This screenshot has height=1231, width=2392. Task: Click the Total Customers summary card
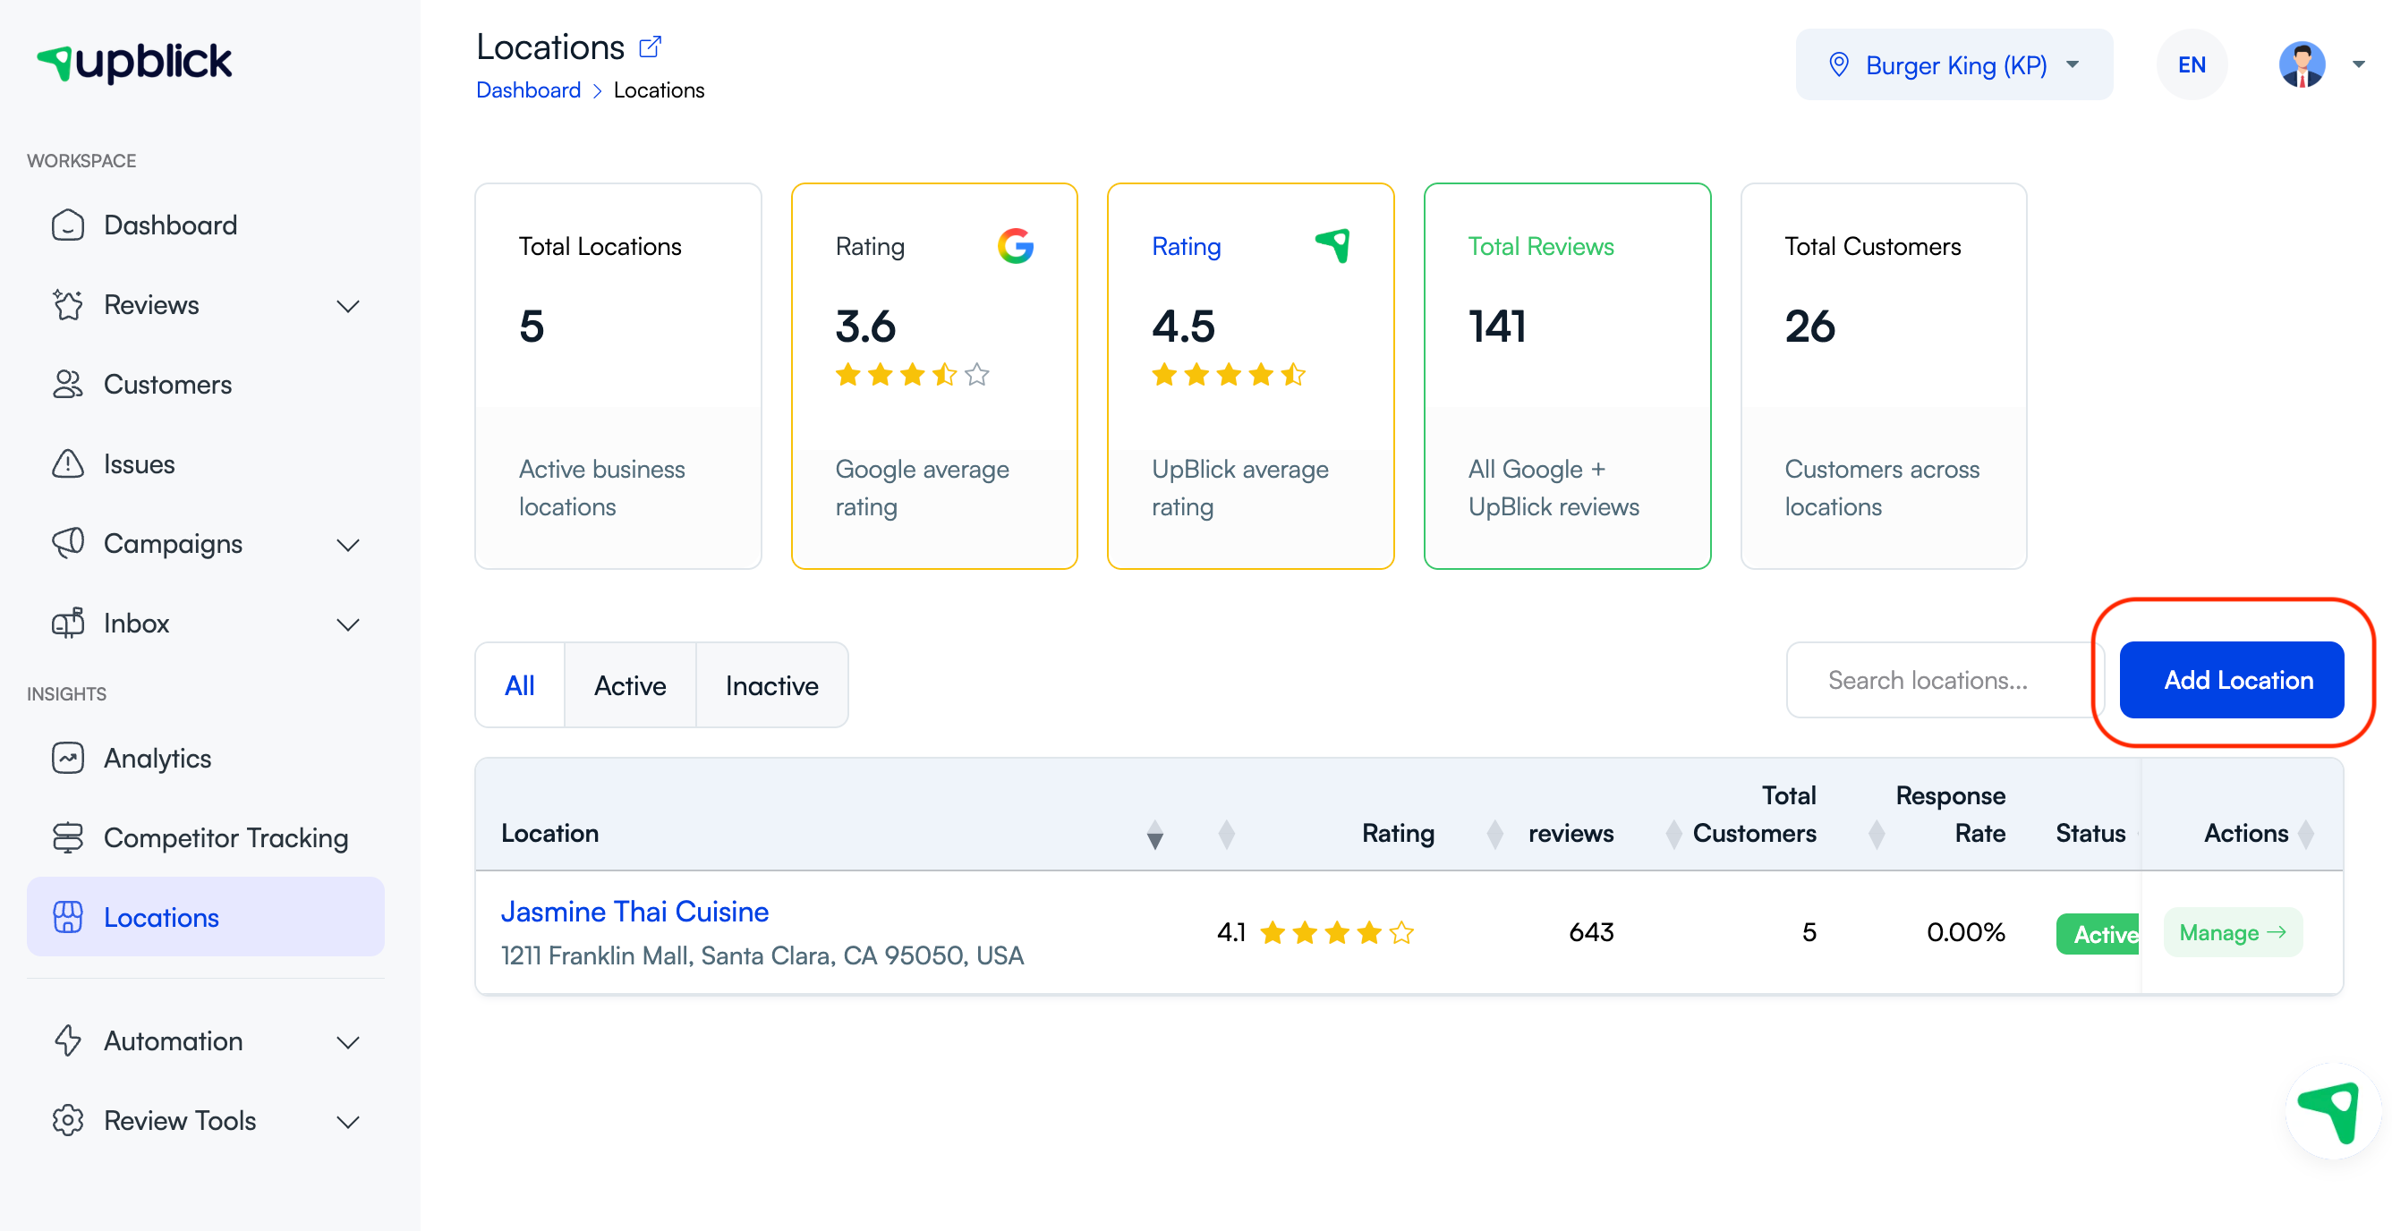pos(1884,376)
